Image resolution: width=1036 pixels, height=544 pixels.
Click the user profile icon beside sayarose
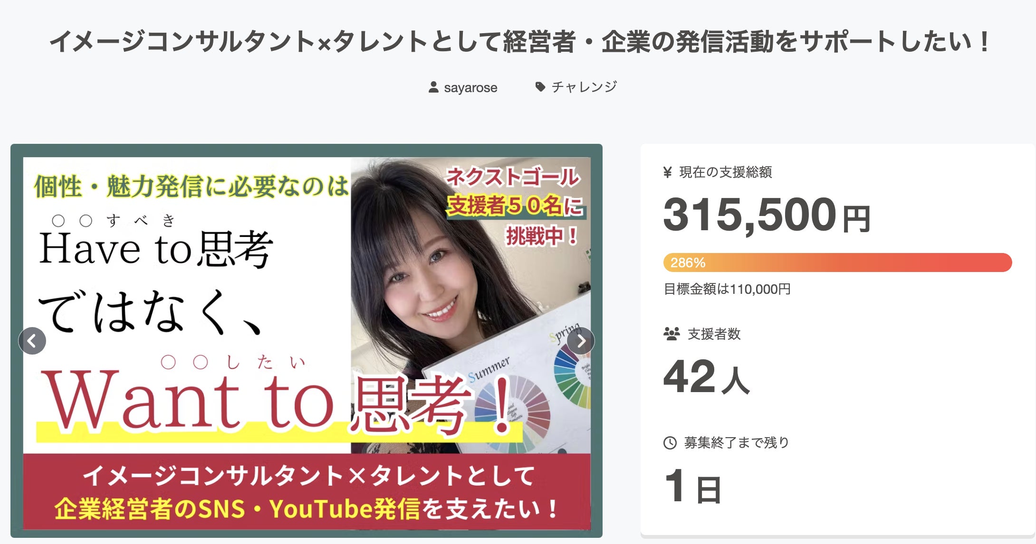(x=433, y=87)
